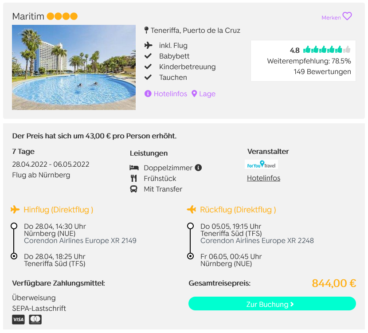Viewport: 368px width, 333px height.
Task: Click the Hinflug airplane icon
Action: pos(15,209)
